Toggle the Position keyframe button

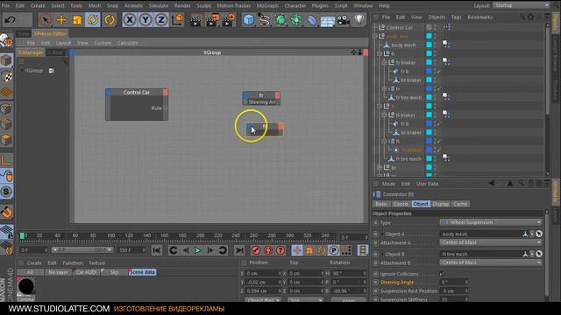coord(297,250)
